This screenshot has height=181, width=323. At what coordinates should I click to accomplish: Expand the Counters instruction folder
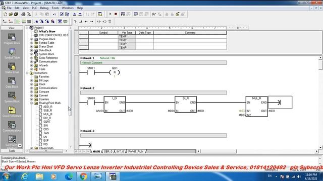31,99
